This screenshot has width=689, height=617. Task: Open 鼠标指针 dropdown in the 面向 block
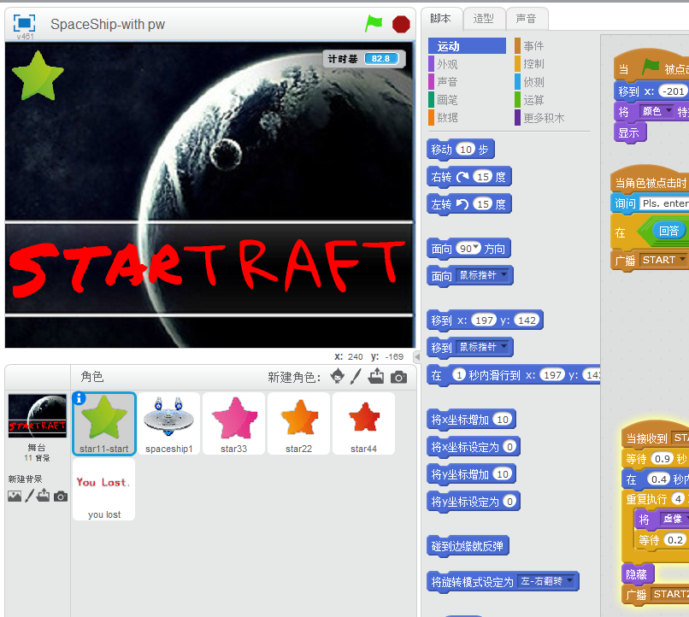[481, 275]
